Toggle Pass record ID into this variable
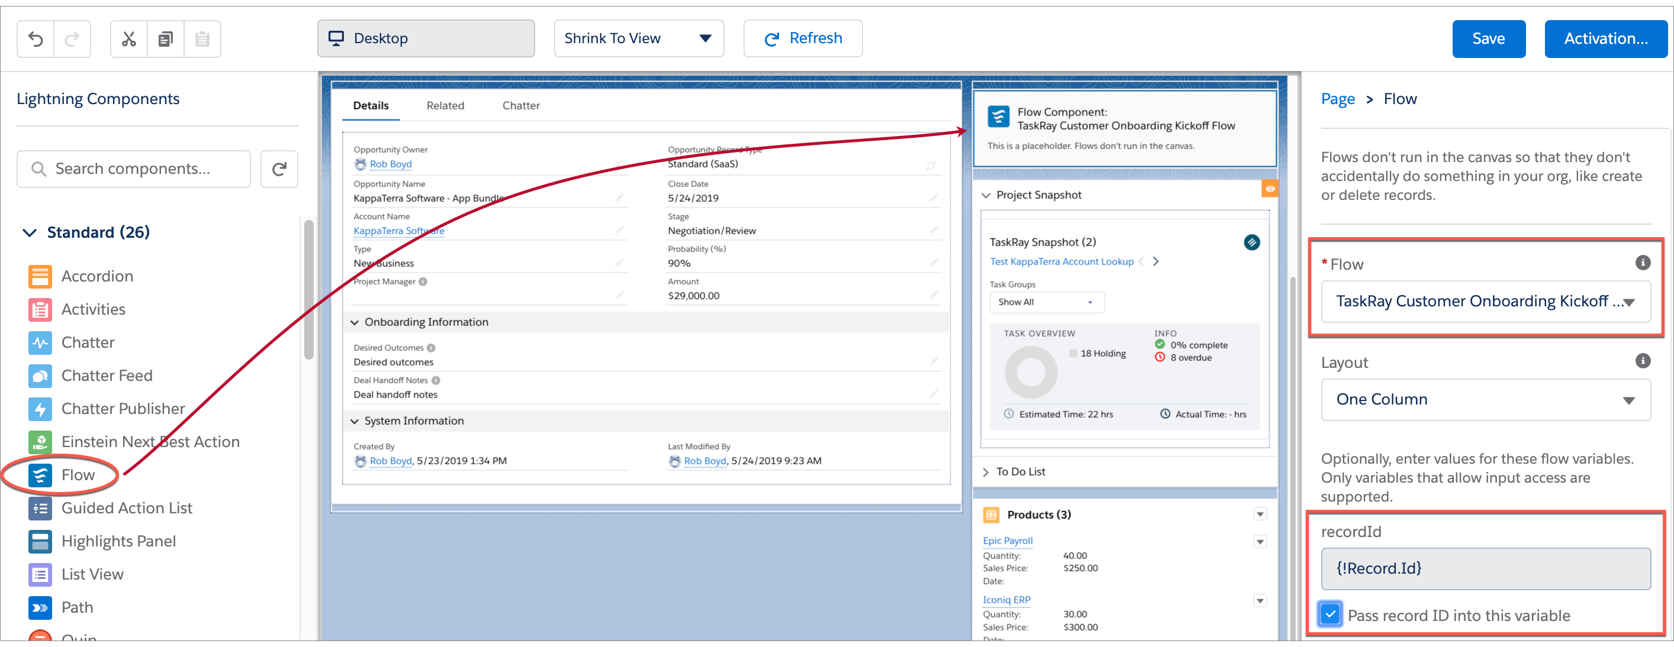This screenshot has height=647, width=1674. (x=1329, y=614)
